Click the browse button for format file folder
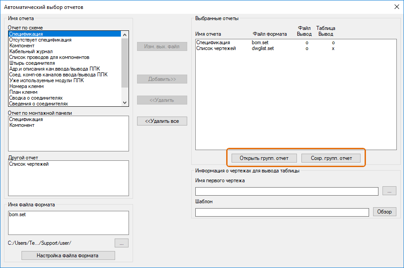 coord(121,243)
